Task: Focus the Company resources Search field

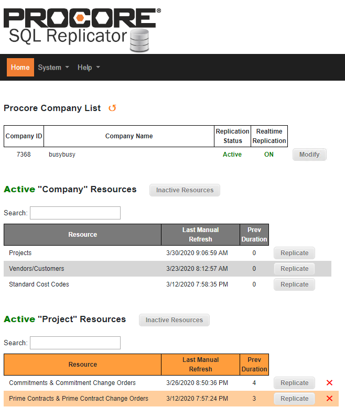Action: (75, 213)
